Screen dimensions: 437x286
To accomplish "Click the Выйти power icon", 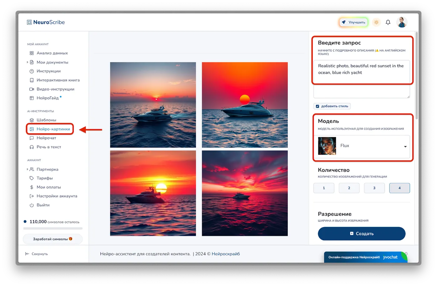I will tap(32, 205).
